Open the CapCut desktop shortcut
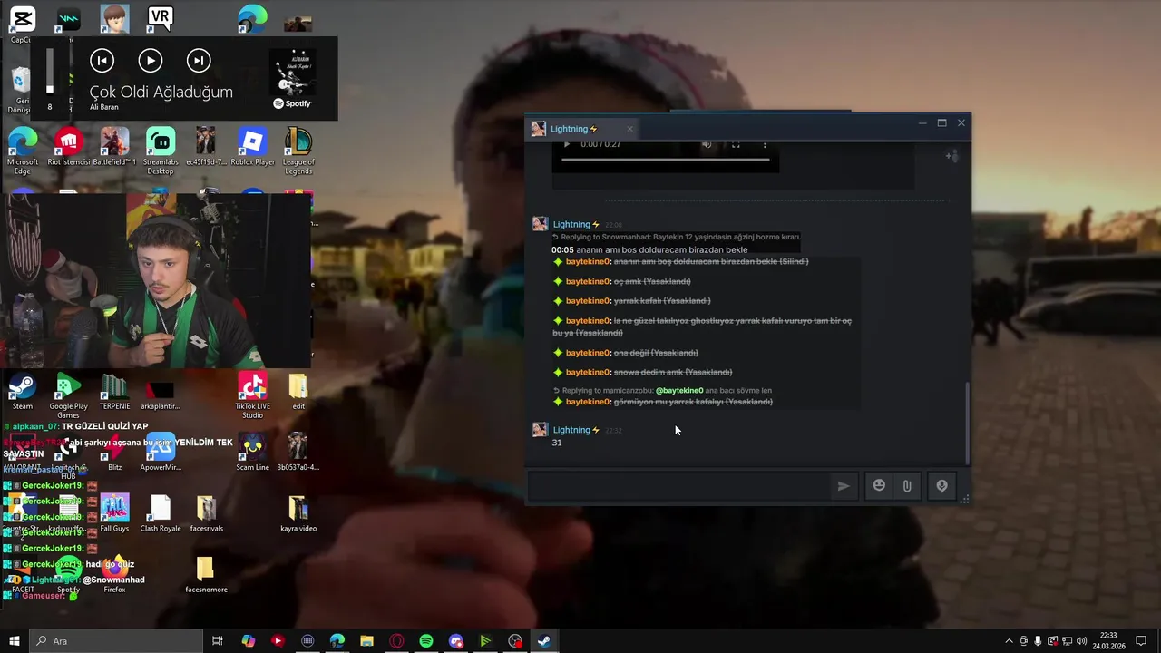 [22, 23]
